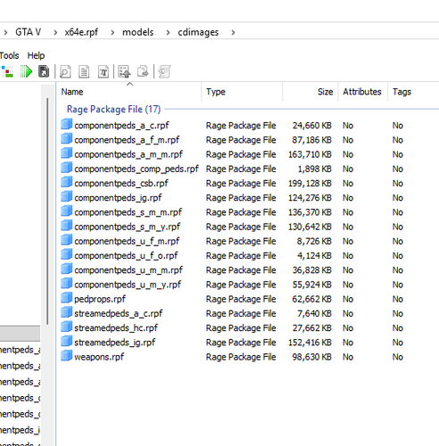
Task: Click the green play arrow toolbar icon
Action: [x=26, y=71]
